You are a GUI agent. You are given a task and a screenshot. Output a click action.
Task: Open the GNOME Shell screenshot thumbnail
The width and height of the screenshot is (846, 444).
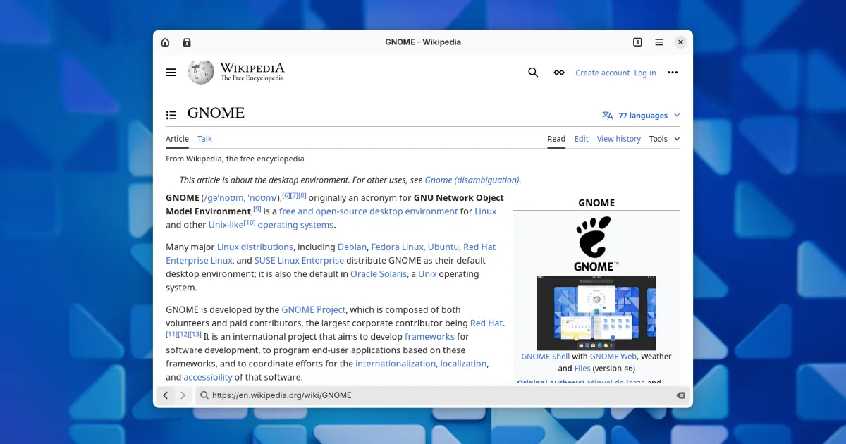(x=596, y=313)
